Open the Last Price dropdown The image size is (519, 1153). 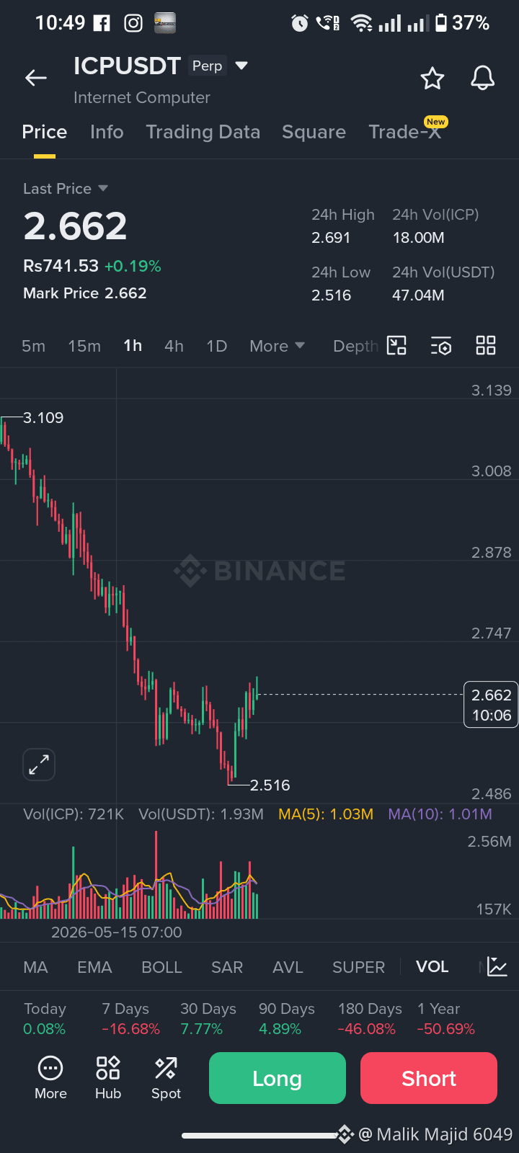(x=66, y=189)
